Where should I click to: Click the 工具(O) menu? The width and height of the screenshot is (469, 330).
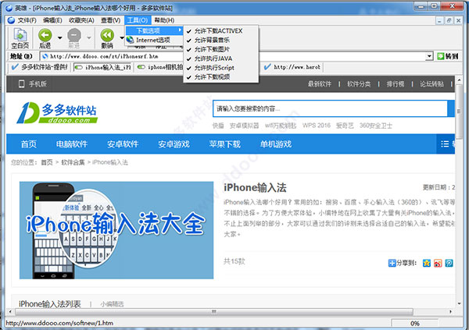tap(138, 20)
